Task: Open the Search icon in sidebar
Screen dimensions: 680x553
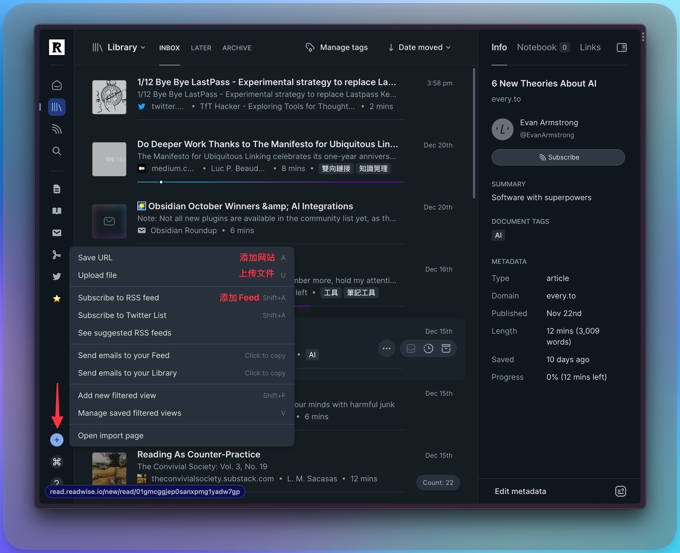Action: pyautogui.click(x=57, y=151)
